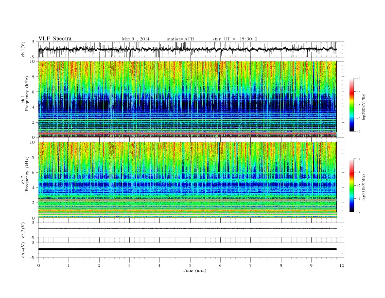Click the "start UT = 18:30:0" header text
385x298 pixels.
click(x=235, y=39)
